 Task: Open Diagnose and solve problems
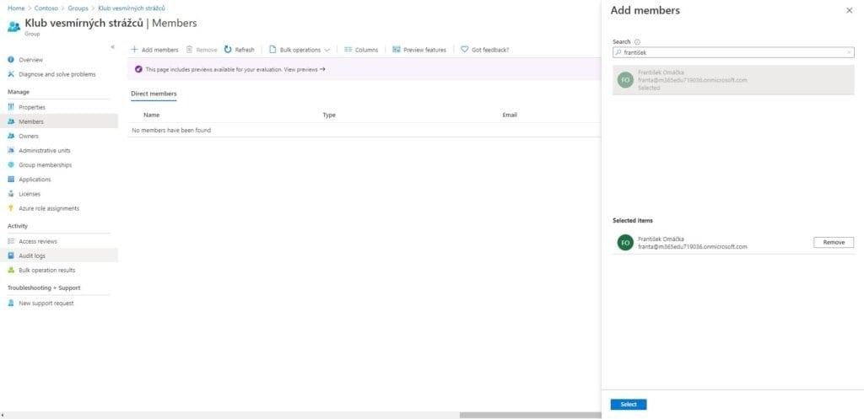(x=57, y=74)
